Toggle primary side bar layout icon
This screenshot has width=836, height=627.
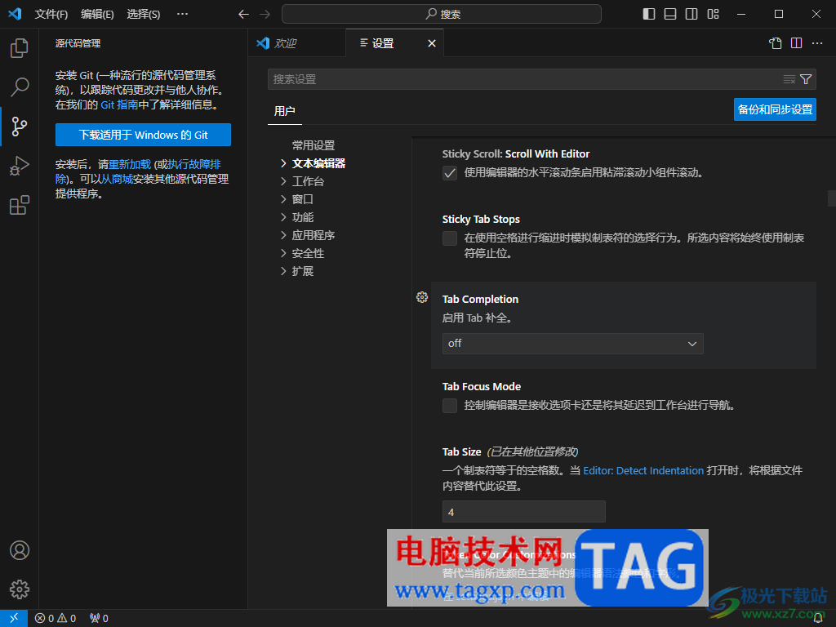coord(649,15)
